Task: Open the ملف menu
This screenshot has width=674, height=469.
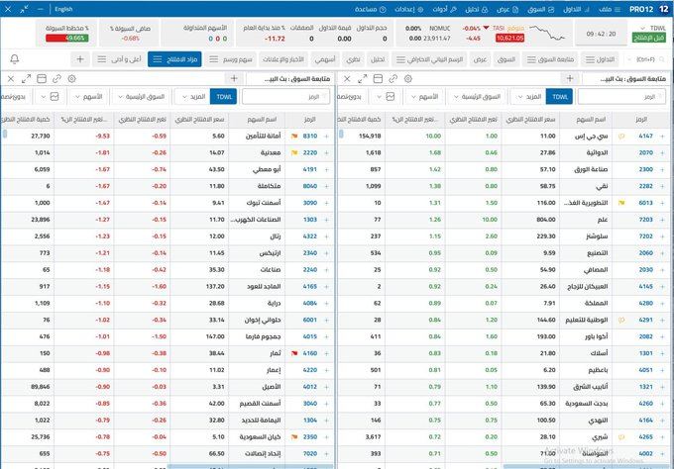Action: (x=610, y=9)
